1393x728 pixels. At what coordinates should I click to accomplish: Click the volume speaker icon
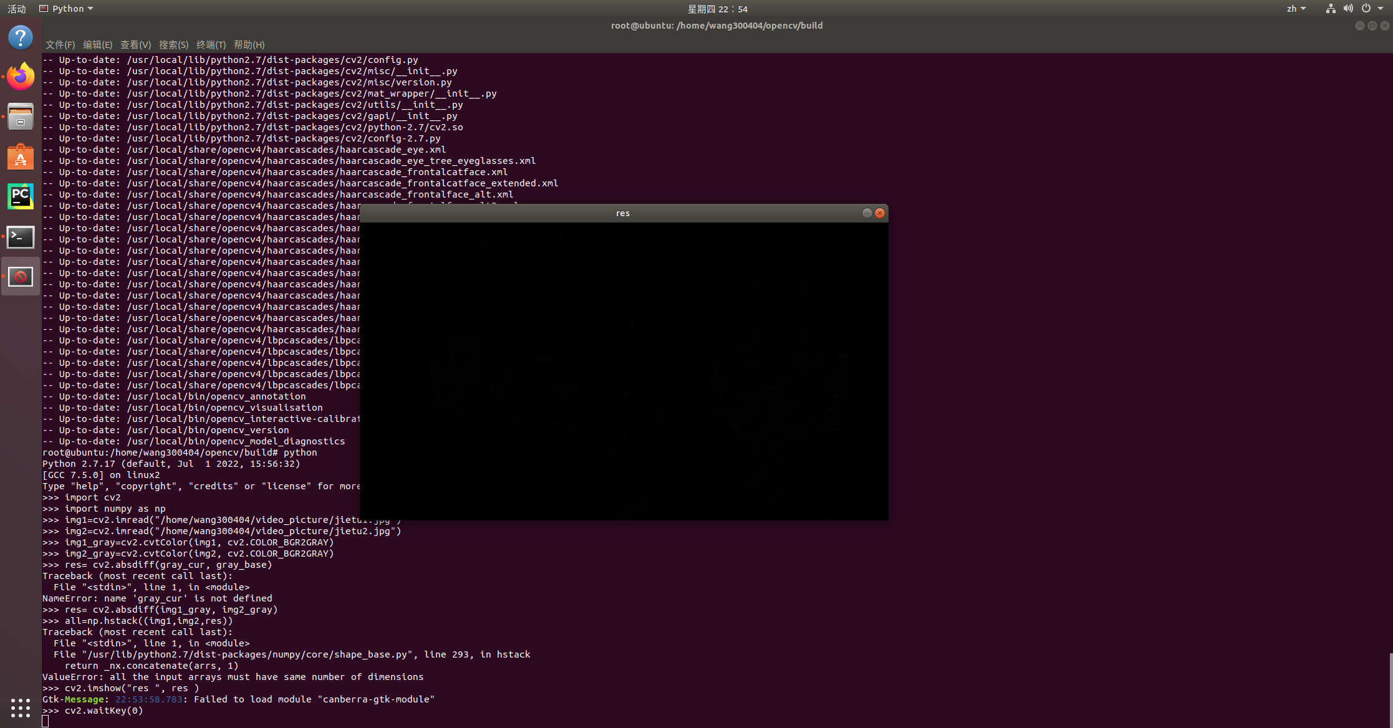click(1348, 9)
